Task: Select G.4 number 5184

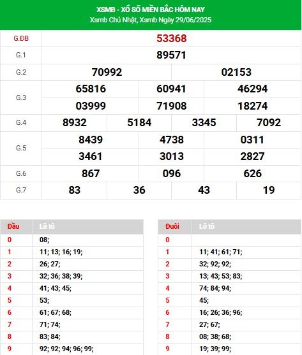Action: [139, 123]
